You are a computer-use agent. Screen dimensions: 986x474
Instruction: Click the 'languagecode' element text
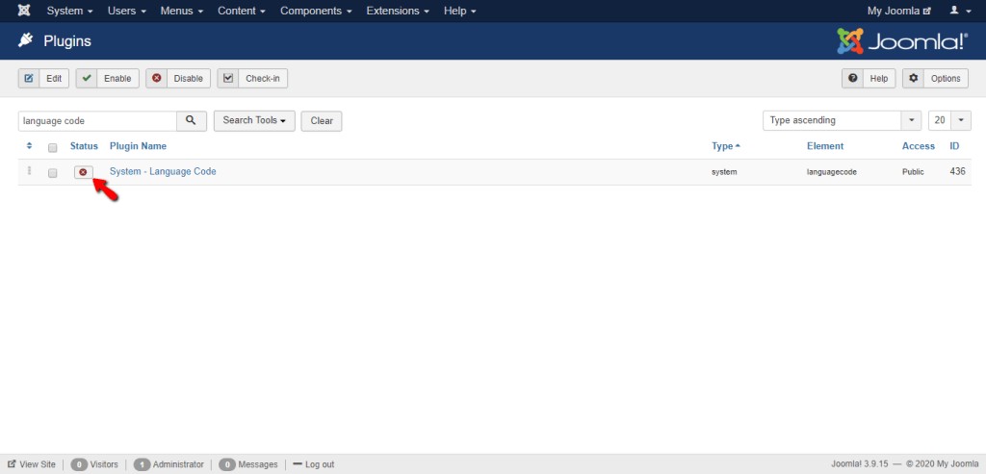831,172
